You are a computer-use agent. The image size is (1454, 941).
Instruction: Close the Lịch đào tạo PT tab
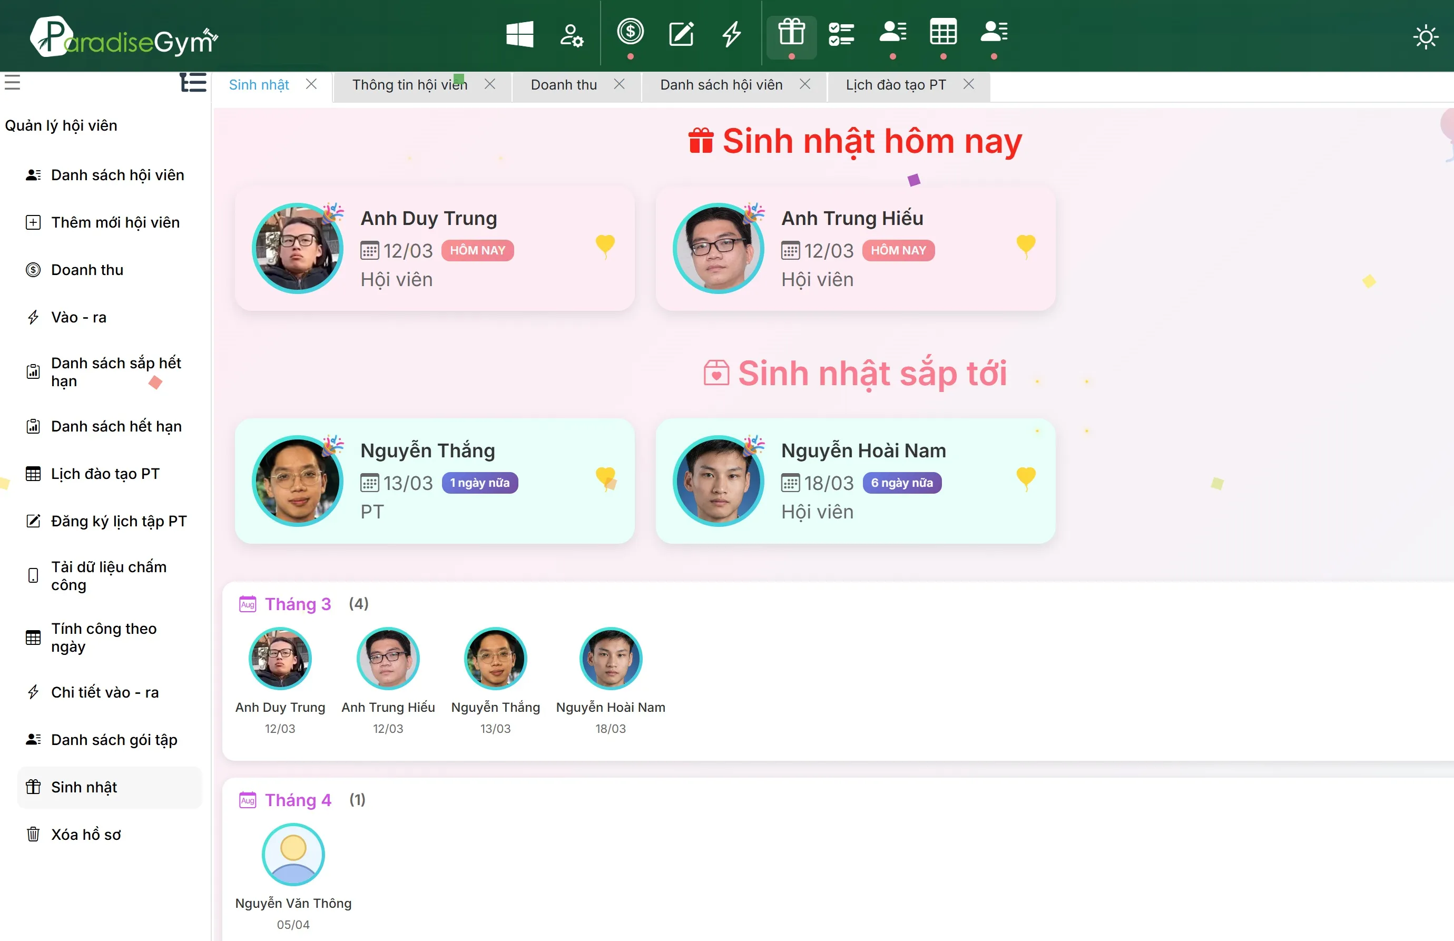point(968,84)
